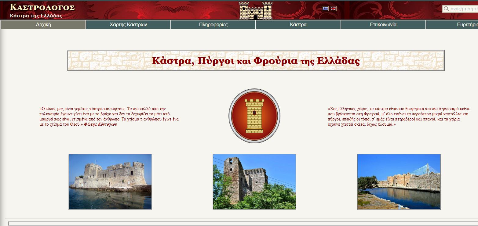Open the stone tower ruins photo
Image resolution: width=478 pixels, height=226 pixels.
pos(254,181)
